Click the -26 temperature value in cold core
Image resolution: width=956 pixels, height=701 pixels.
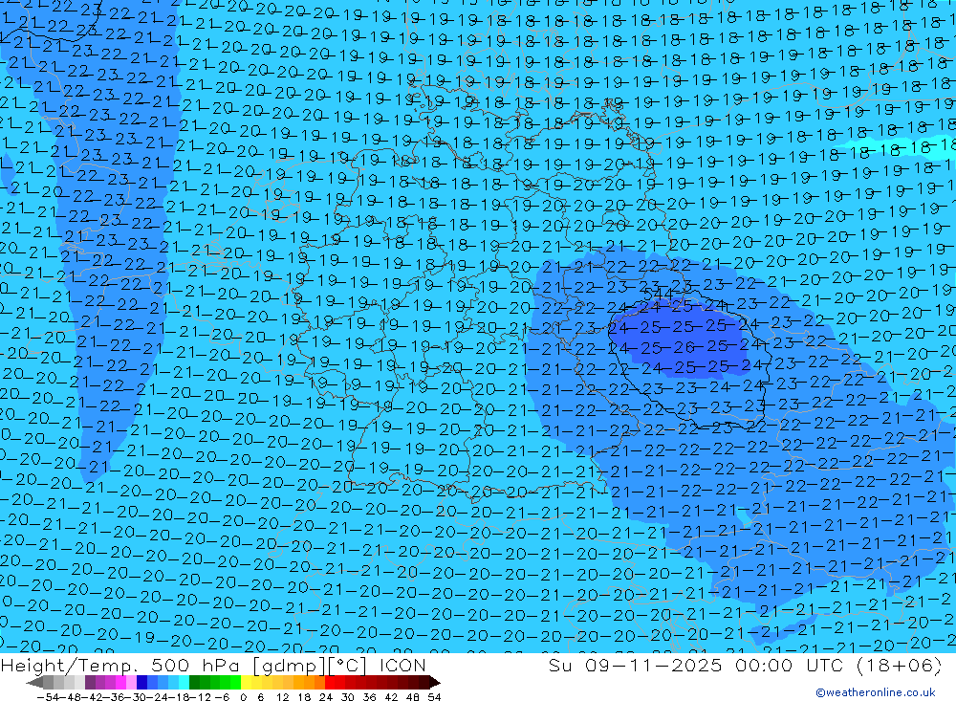[x=683, y=347]
